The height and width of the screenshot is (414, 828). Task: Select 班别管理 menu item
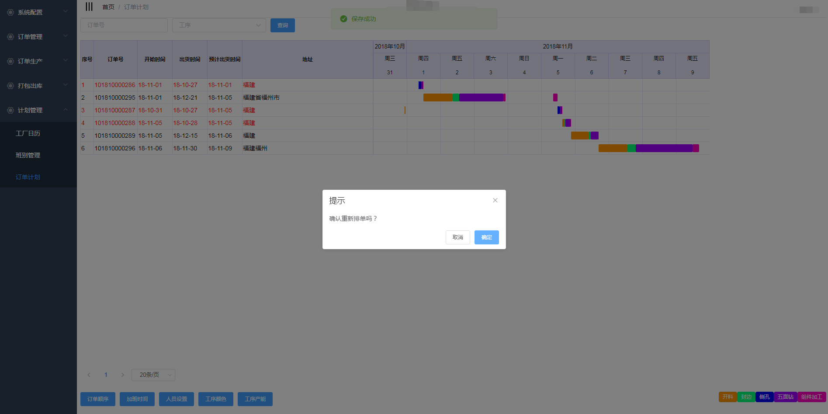pyautogui.click(x=28, y=155)
